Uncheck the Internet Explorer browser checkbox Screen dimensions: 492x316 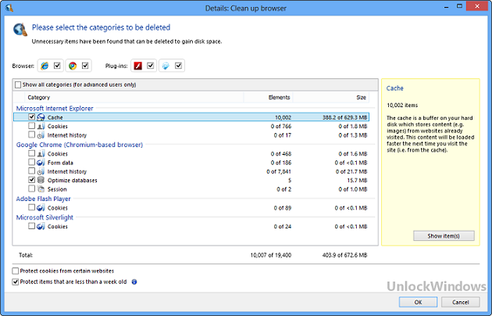click(x=57, y=66)
